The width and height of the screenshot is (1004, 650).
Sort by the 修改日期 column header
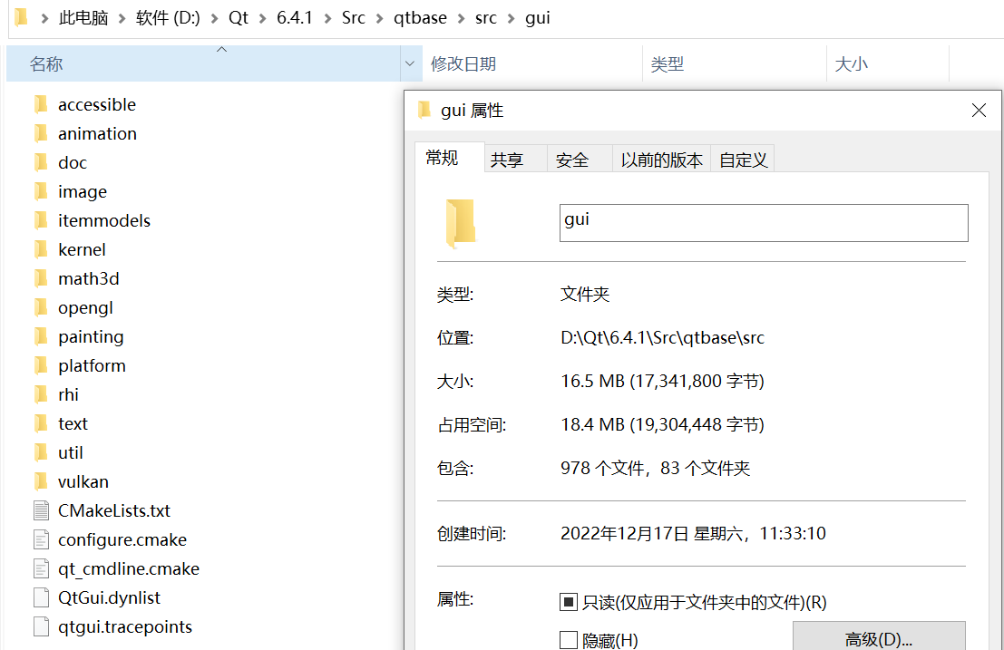click(x=463, y=64)
